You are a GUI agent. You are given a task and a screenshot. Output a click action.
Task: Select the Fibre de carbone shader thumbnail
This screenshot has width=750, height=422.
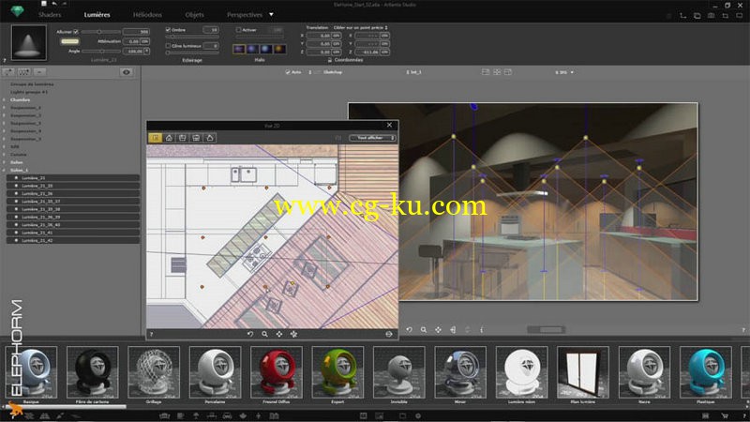click(92, 372)
